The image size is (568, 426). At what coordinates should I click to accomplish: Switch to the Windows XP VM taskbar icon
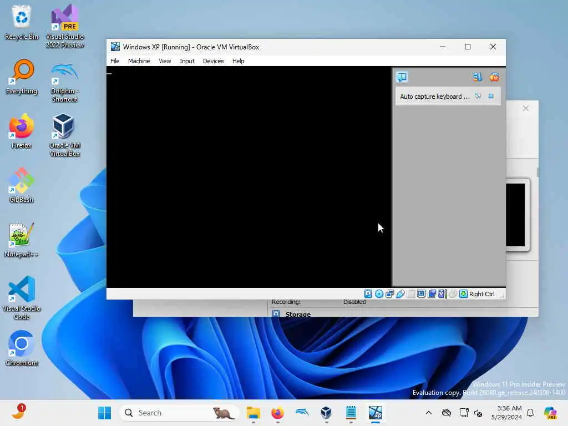[376, 413]
